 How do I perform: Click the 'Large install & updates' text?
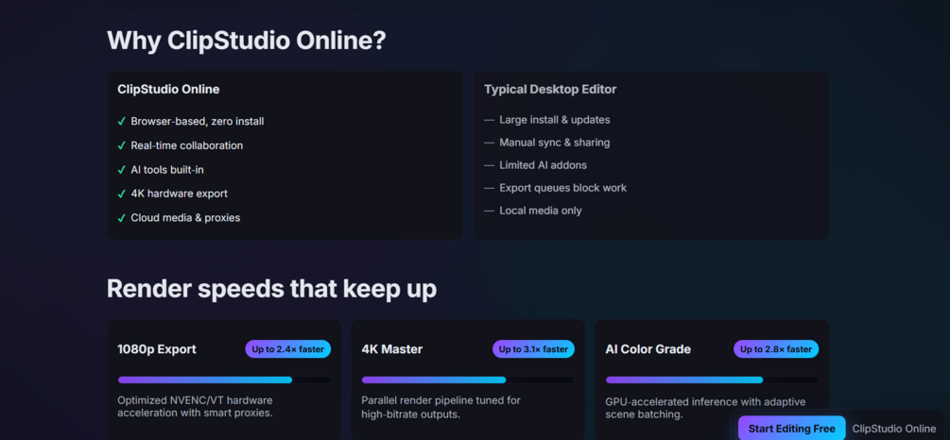554,120
